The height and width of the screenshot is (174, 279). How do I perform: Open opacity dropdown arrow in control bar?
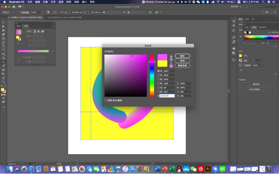point(42,12)
